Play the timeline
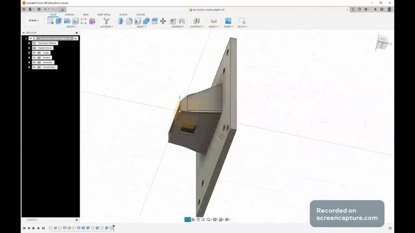This screenshot has height=233, width=415. tap(34, 228)
